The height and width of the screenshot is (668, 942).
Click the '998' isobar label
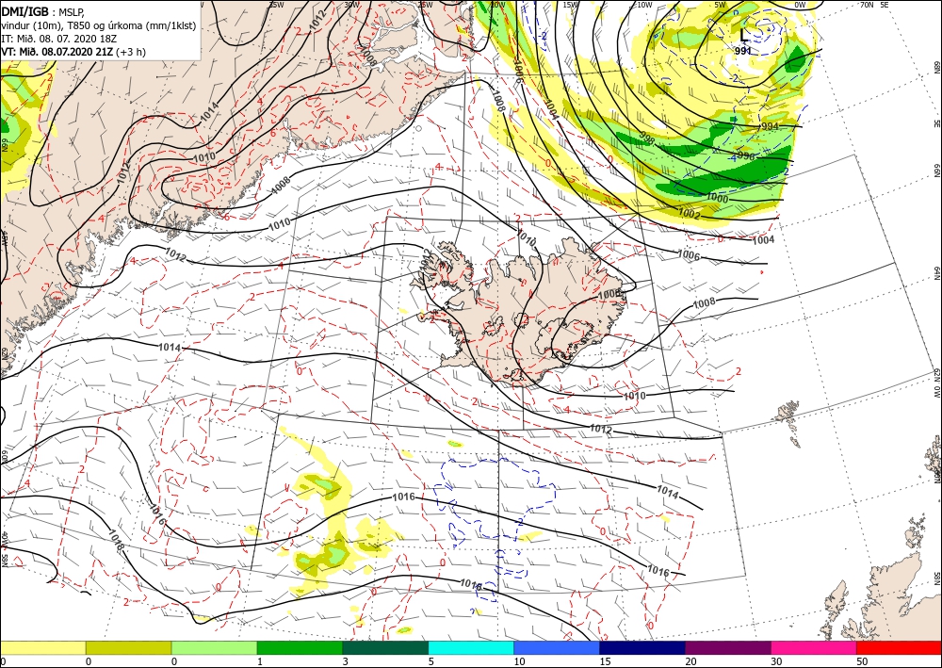pyautogui.click(x=646, y=138)
